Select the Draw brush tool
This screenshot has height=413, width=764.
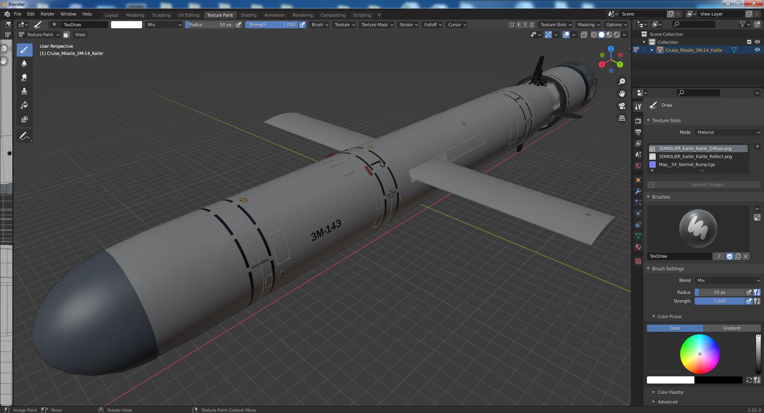(24, 50)
